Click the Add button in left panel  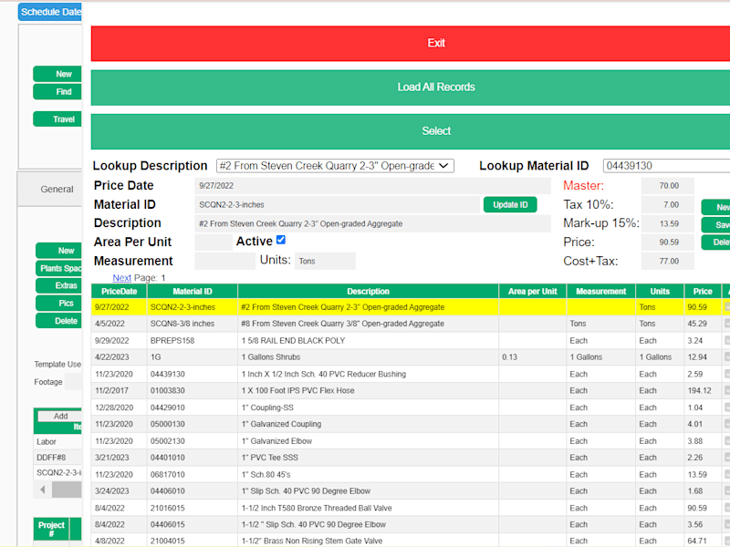pyautogui.click(x=60, y=417)
